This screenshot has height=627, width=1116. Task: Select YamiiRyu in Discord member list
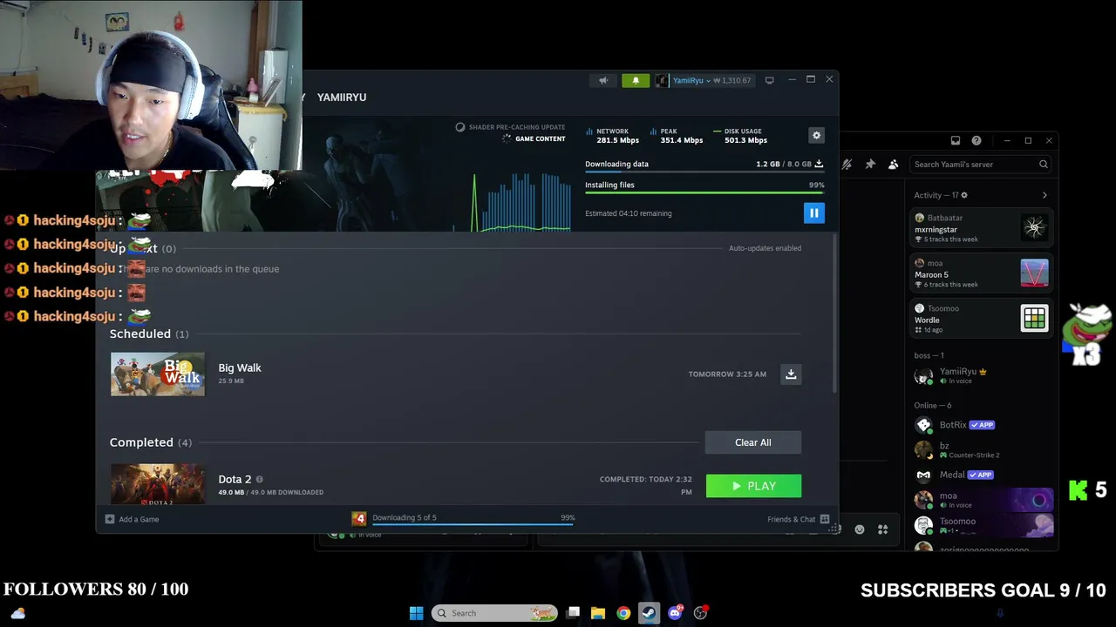click(x=981, y=375)
